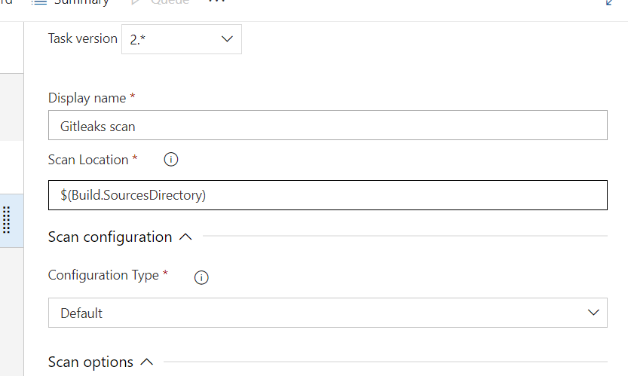Screen dimensions: 628x376
Task: Collapse the Scan options section chevron
Action: click(147, 362)
